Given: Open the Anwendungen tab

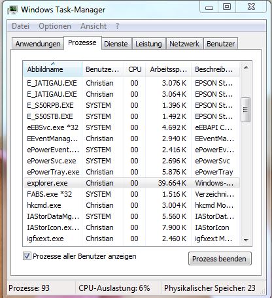Looking at the screenshot, I should click(38, 44).
